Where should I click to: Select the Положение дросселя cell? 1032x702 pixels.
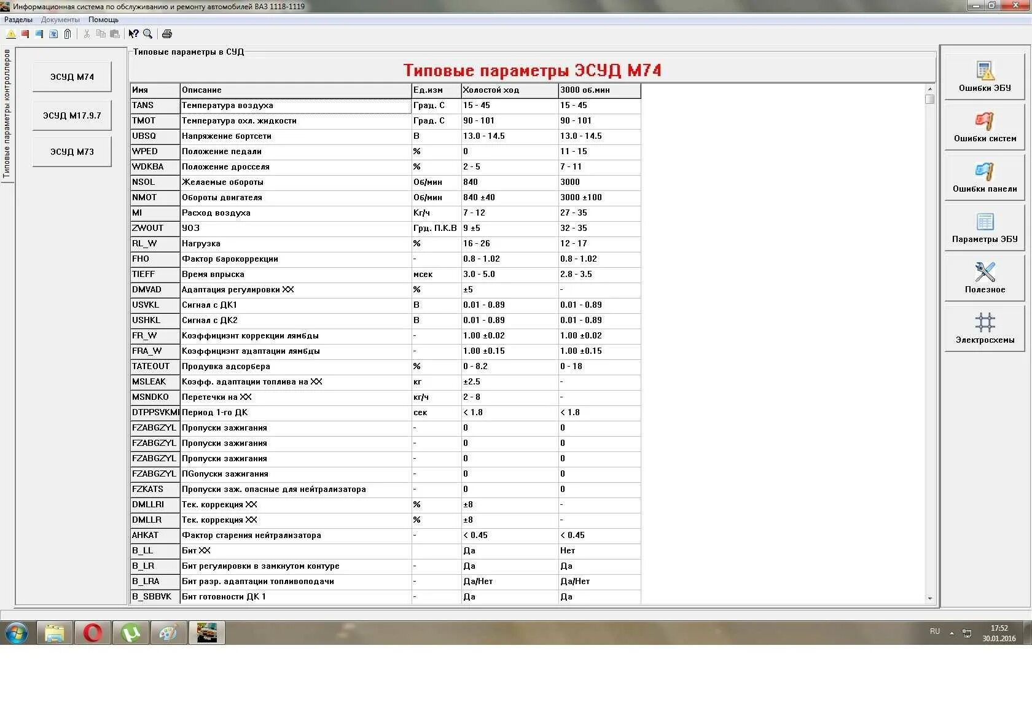tap(295, 167)
